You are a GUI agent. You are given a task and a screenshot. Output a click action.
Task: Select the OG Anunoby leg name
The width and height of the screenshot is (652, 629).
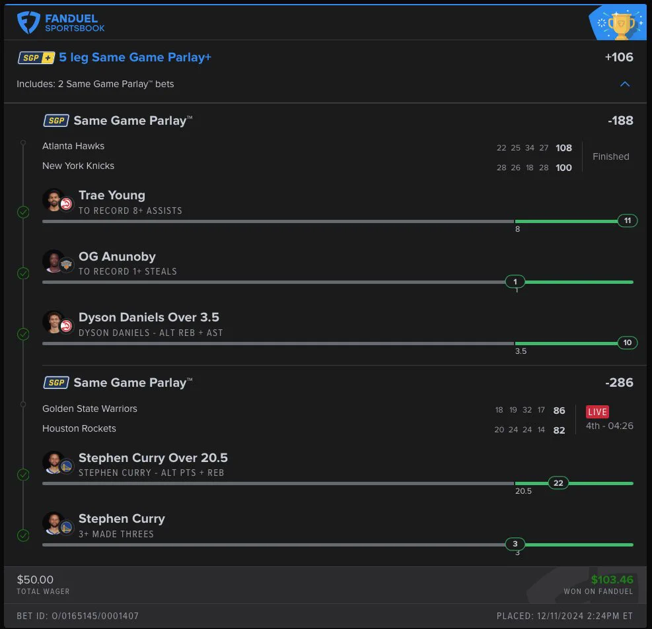coord(118,256)
